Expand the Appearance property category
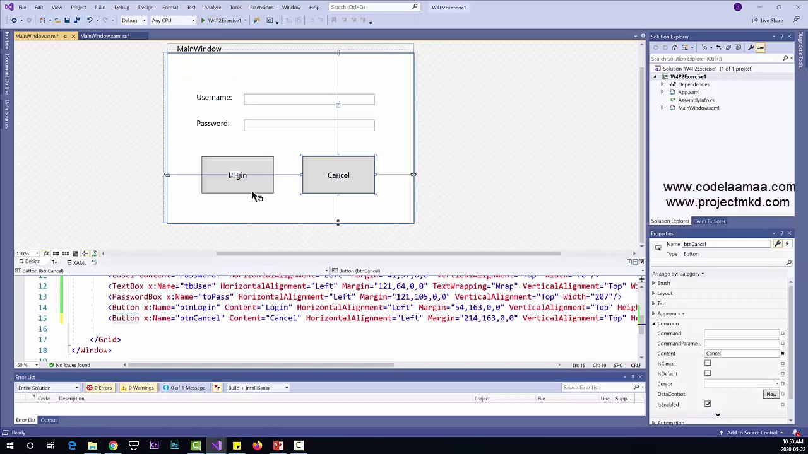The image size is (808, 454). point(653,313)
